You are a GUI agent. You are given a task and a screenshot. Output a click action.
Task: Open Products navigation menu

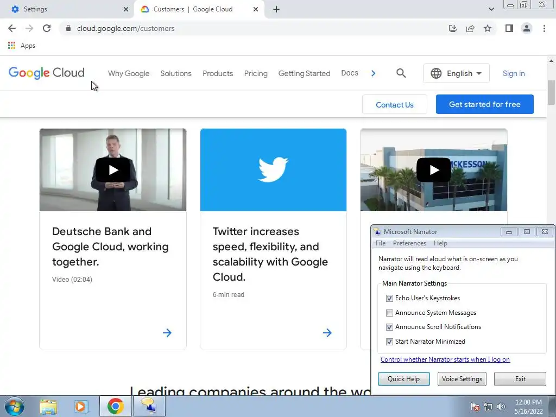click(218, 73)
